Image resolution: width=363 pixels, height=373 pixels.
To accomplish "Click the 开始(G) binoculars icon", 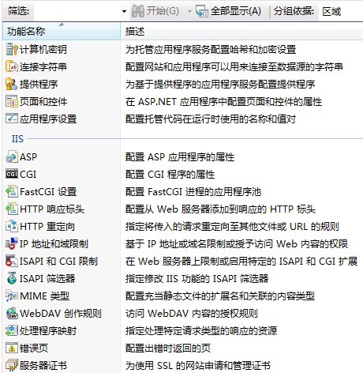I will pos(138,11).
